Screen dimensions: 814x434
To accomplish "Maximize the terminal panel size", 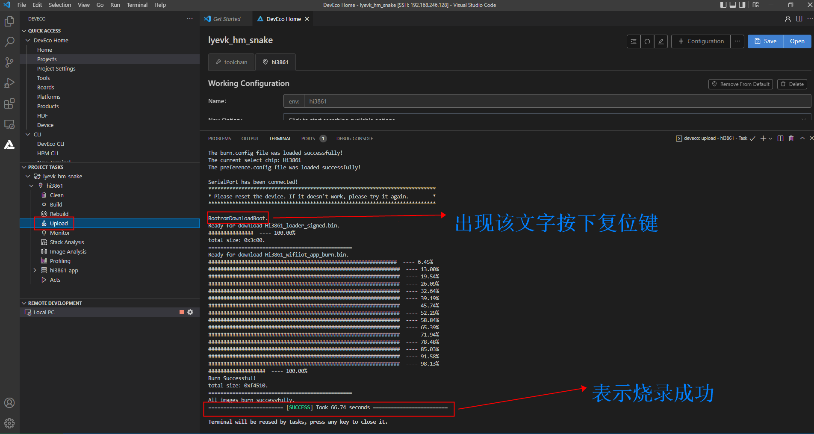I will coord(802,138).
